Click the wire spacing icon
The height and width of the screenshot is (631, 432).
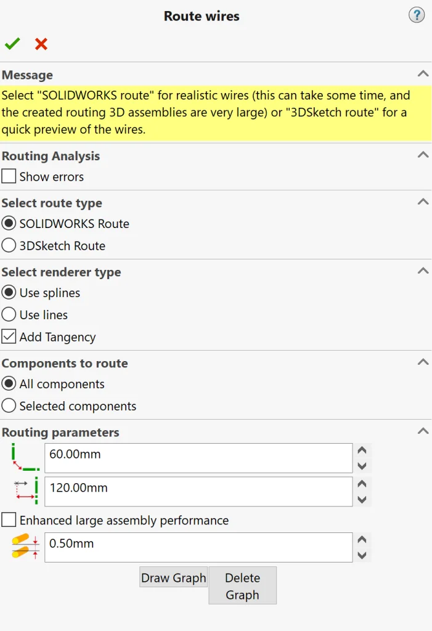(x=23, y=547)
